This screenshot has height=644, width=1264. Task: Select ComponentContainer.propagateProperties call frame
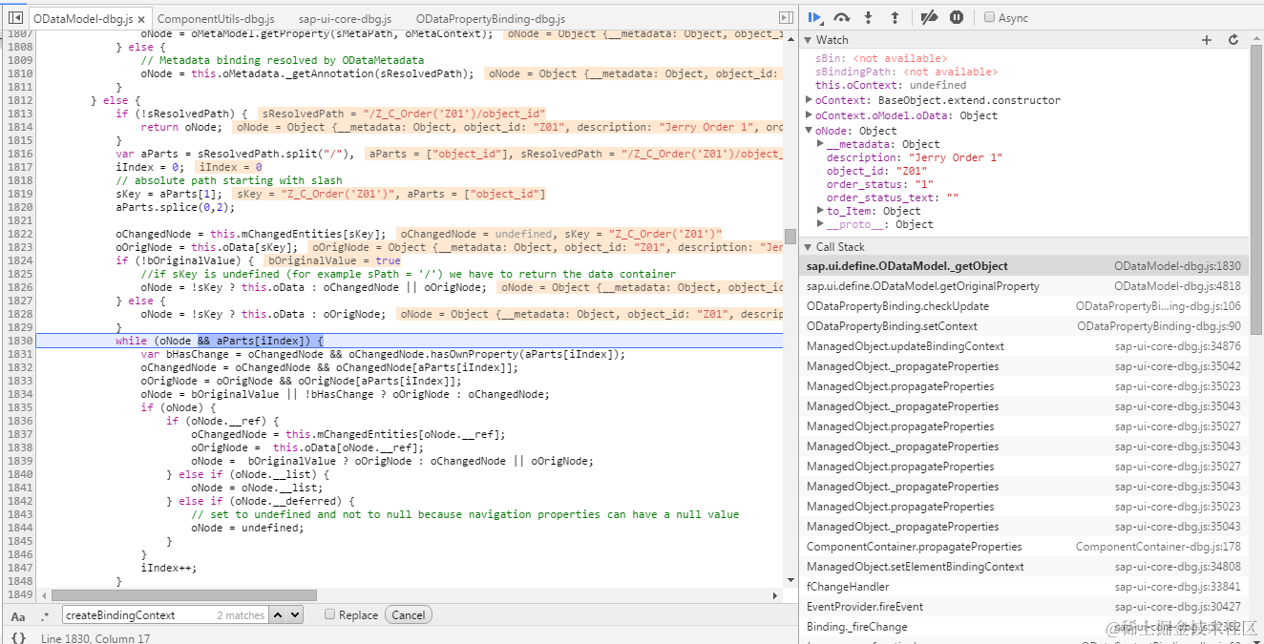1023,547
